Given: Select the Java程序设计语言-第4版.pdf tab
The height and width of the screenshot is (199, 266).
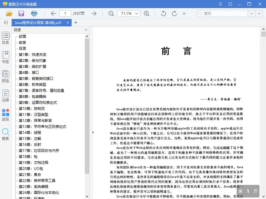Looking at the screenshot, I should pos(38,23).
